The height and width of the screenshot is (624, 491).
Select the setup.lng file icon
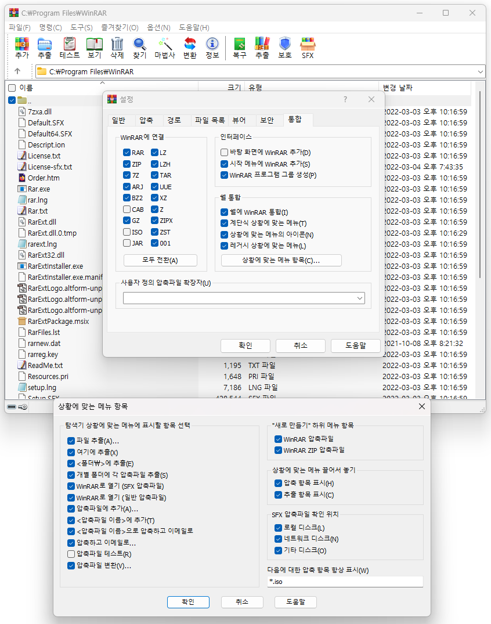22,387
